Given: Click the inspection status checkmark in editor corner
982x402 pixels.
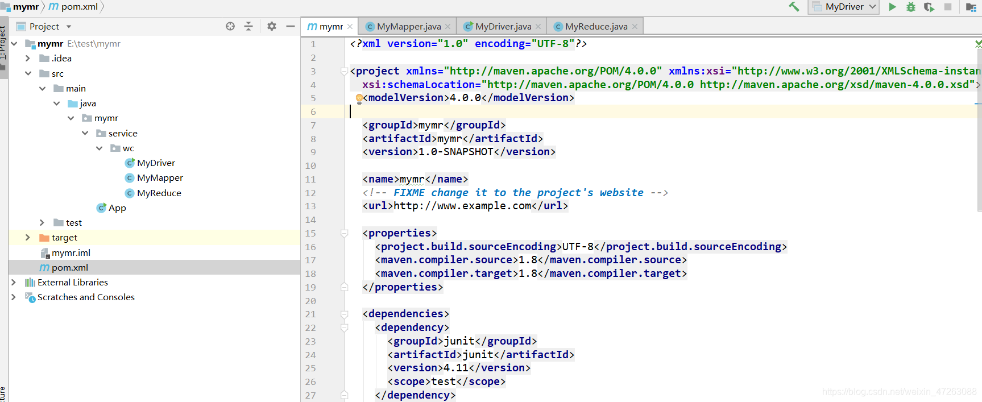Looking at the screenshot, I should point(978,44).
